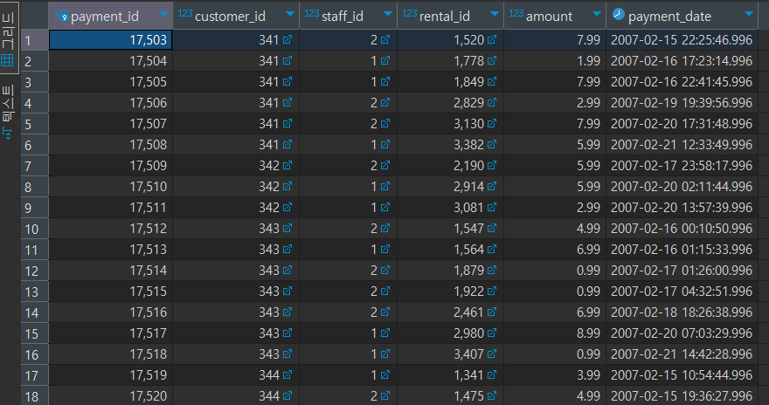Select rental_id value 3,081
The height and width of the screenshot is (405, 769).
point(450,208)
